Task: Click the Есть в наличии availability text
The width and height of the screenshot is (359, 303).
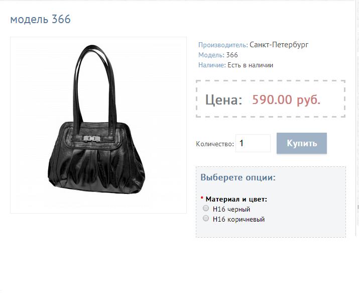Action: [250, 65]
